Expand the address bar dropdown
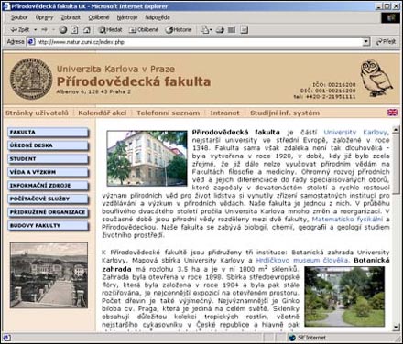 (x=366, y=42)
